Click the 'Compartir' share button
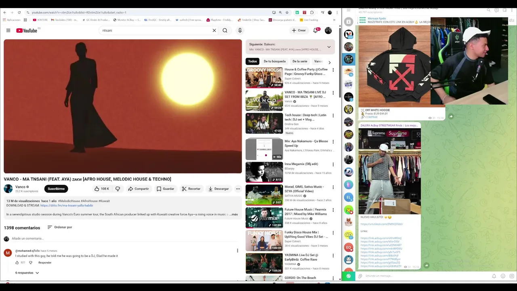 coord(139,189)
